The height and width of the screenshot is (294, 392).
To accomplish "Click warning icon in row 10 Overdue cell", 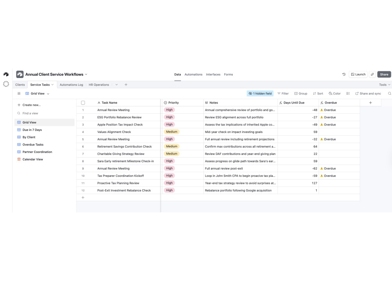I will [x=322, y=176].
